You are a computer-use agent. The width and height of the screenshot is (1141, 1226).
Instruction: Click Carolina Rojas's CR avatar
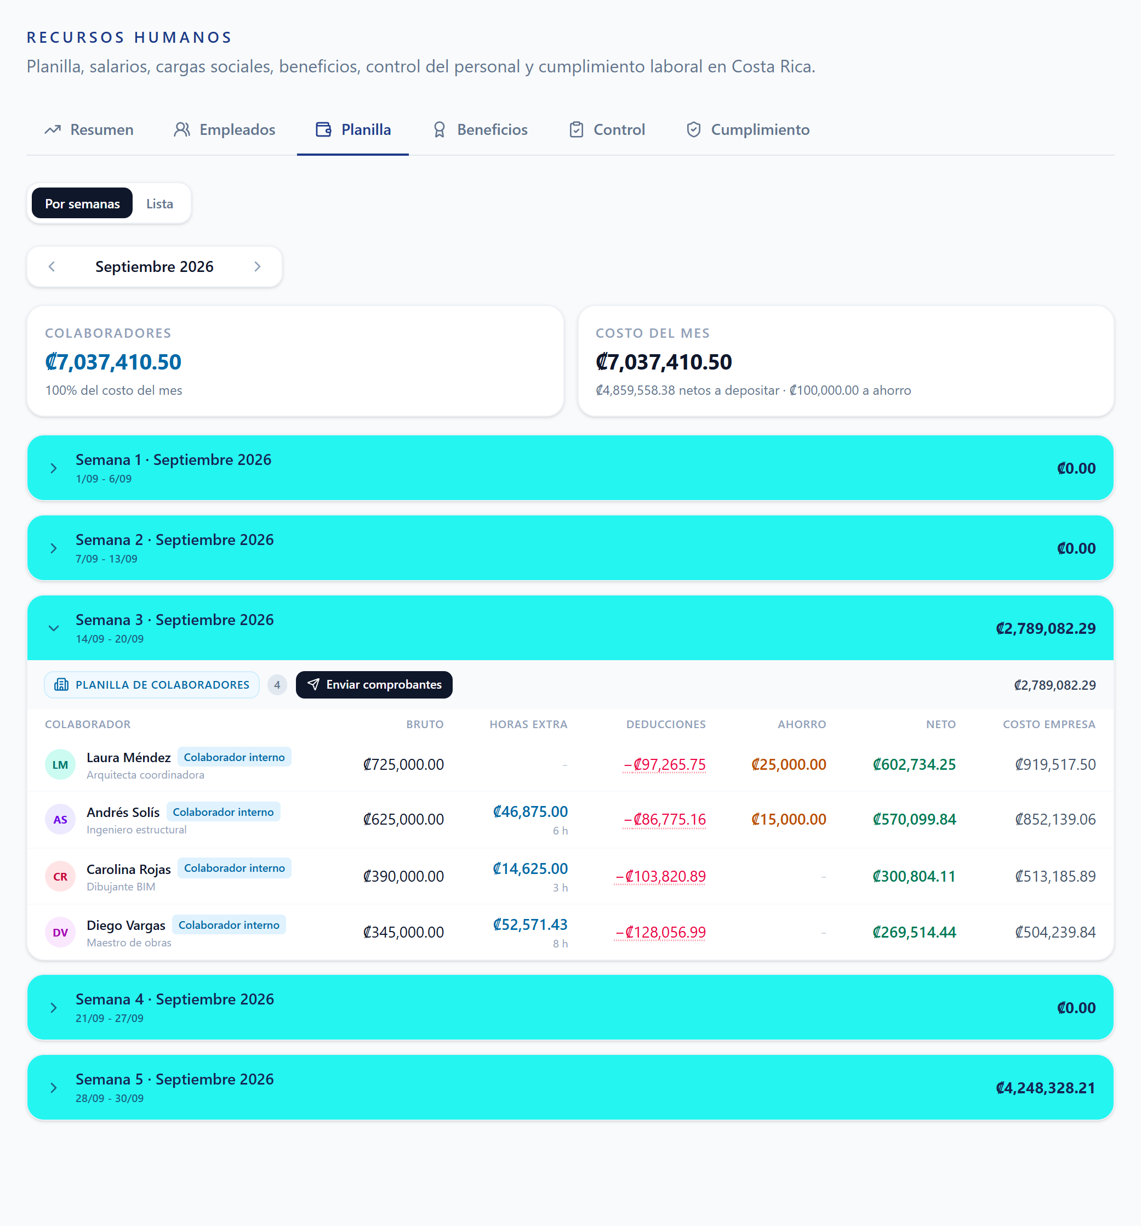point(60,876)
